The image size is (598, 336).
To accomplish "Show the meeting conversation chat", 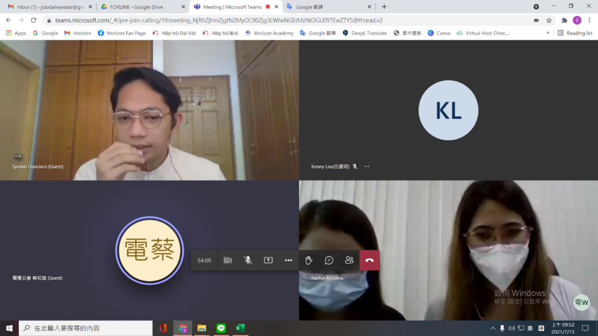I will 329,260.
